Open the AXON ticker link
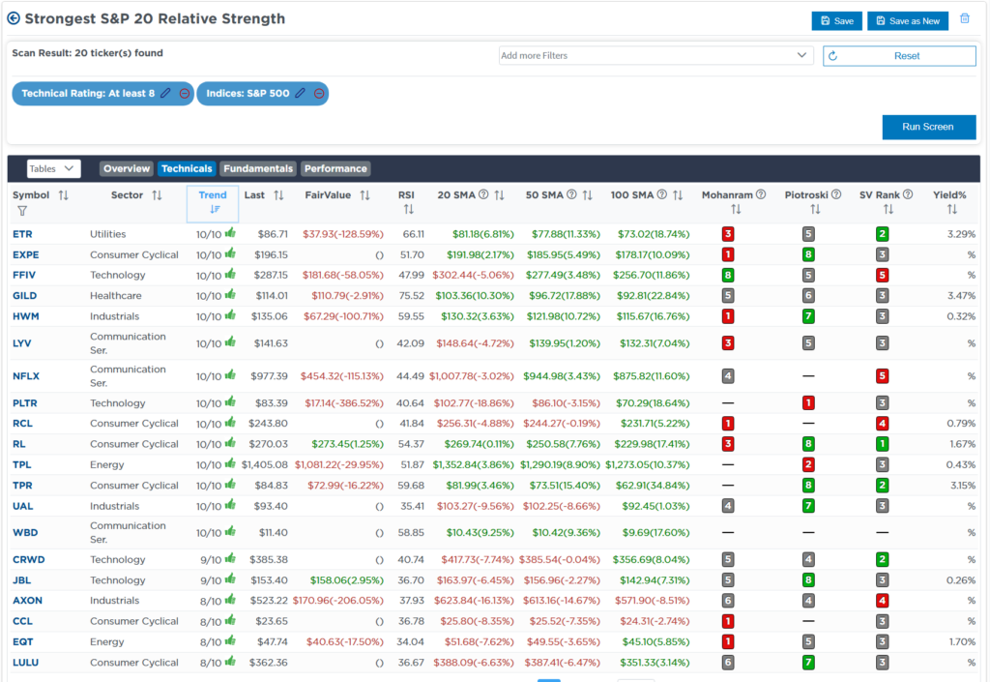 click(x=28, y=601)
